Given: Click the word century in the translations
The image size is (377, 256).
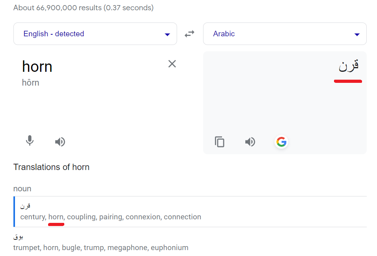Looking at the screenshot, I should (33, 217).
